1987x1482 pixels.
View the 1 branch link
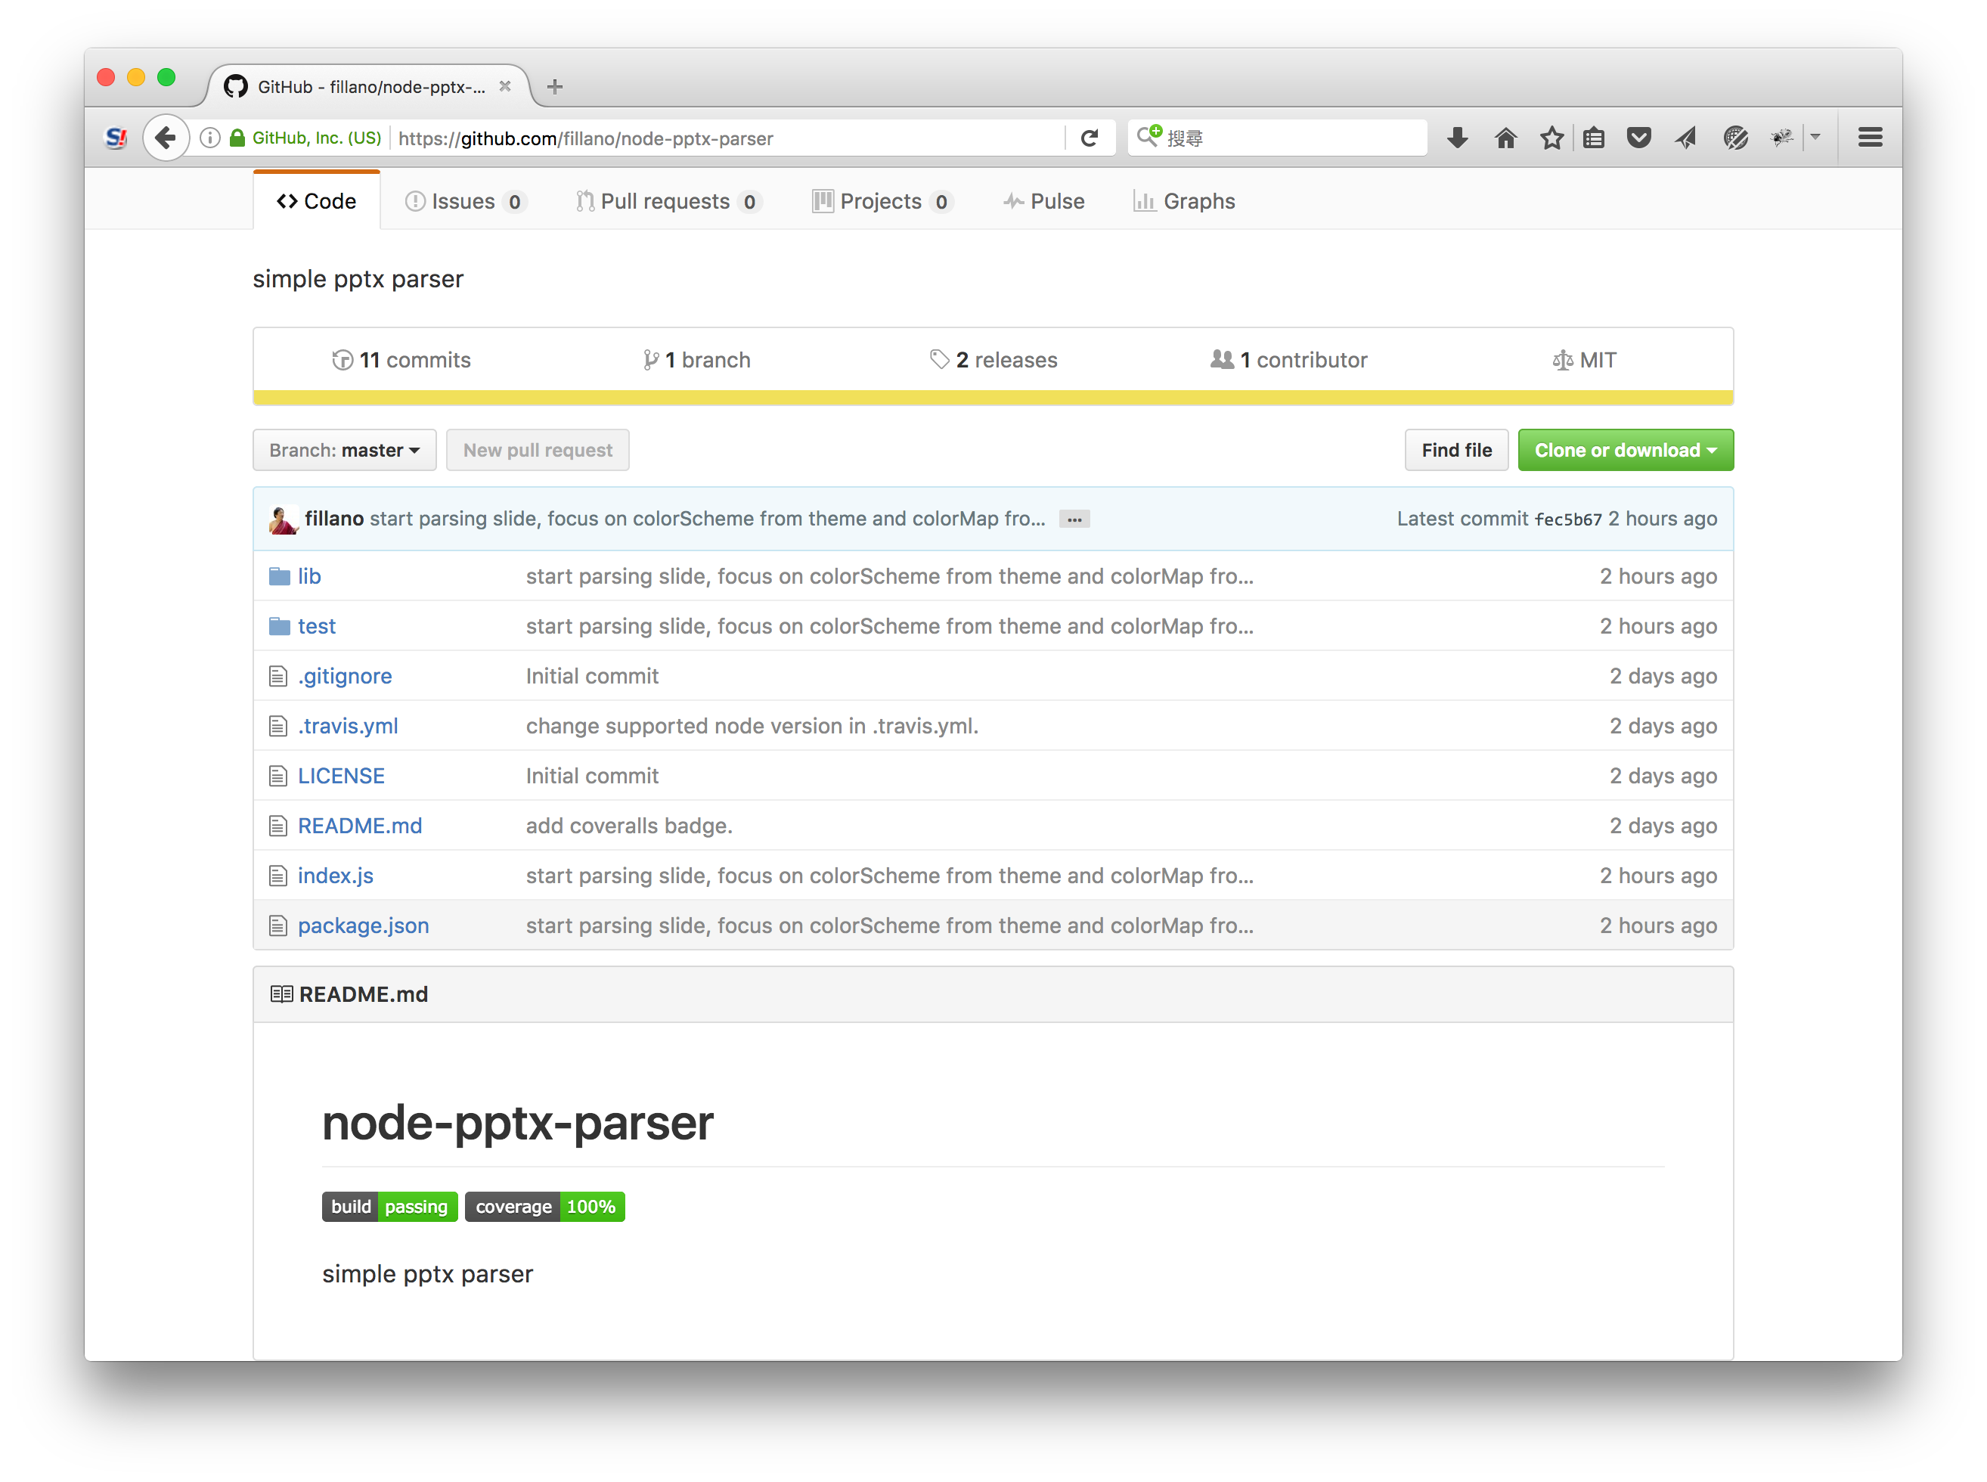point(696,360)
